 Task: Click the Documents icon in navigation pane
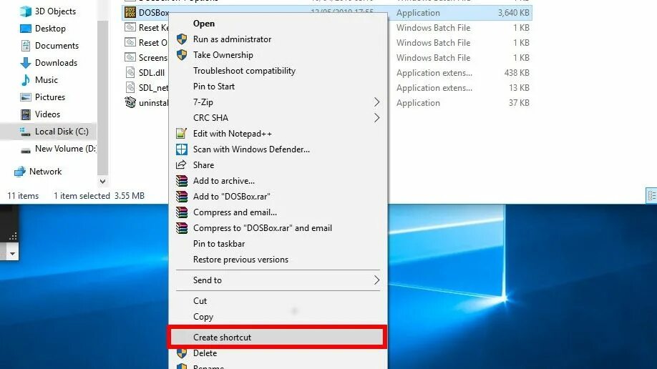tap(26, 46)
